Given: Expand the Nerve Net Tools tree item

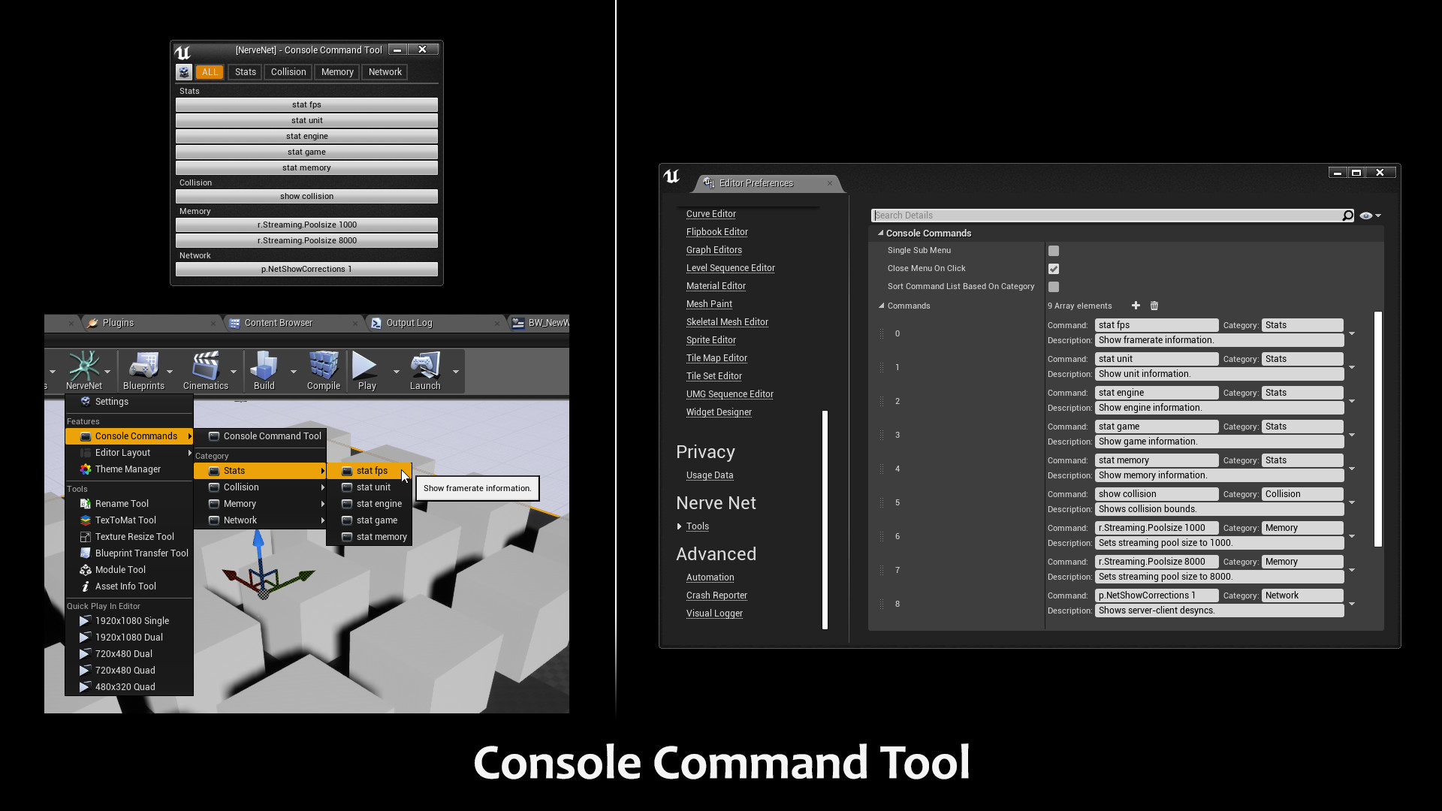Looking at the screenshot, I should (x=680, y=526).
